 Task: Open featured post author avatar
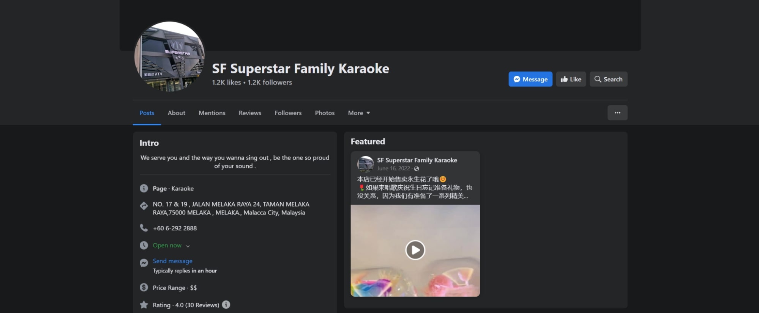[365, 164]
